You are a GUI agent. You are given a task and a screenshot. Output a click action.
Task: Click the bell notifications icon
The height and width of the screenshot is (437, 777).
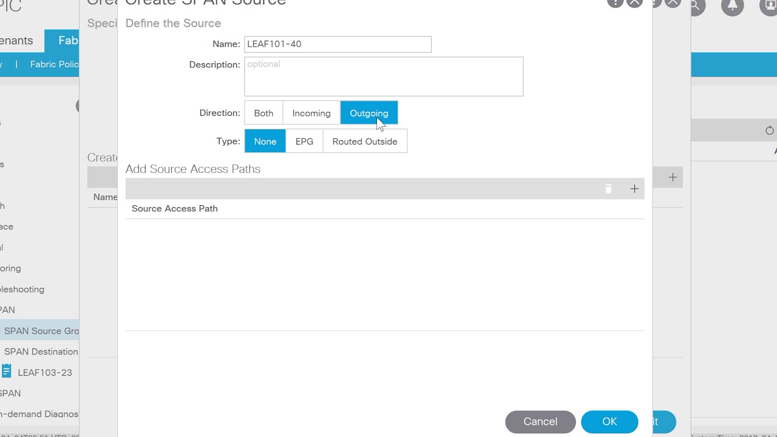732,7
